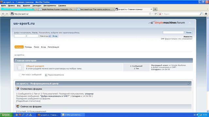Open the Навсегда session length dropdown

click(45, 36)
